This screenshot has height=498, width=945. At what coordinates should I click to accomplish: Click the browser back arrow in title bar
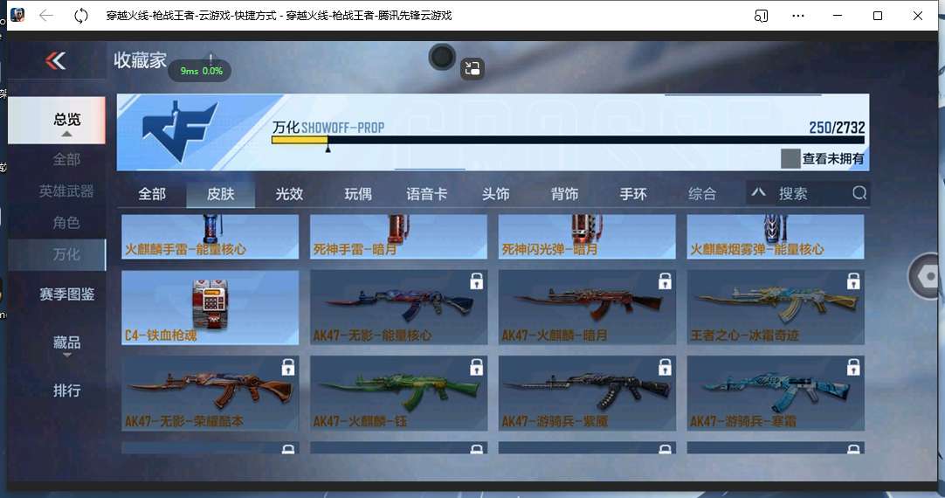point(46,16)
